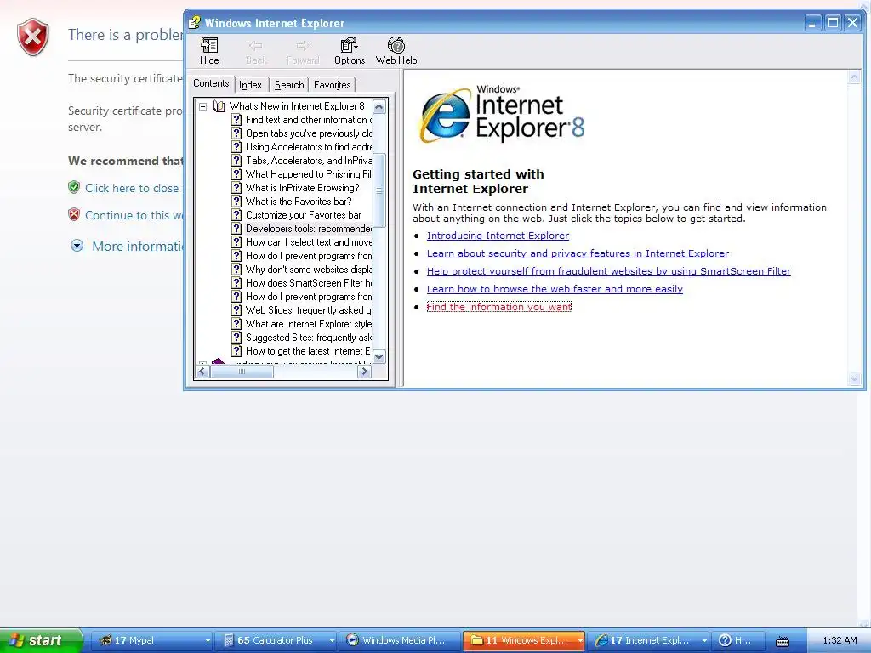Screen dimensions: 871x653
Task: Click the keyboard icon in taskbar tray
Action: pos(783,641)
